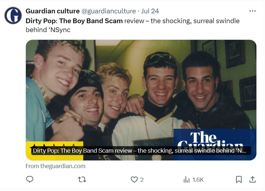Click the share upload-arrow icon
The height and width of the screenshot is (191, 265).
click(x=252, y=179)
